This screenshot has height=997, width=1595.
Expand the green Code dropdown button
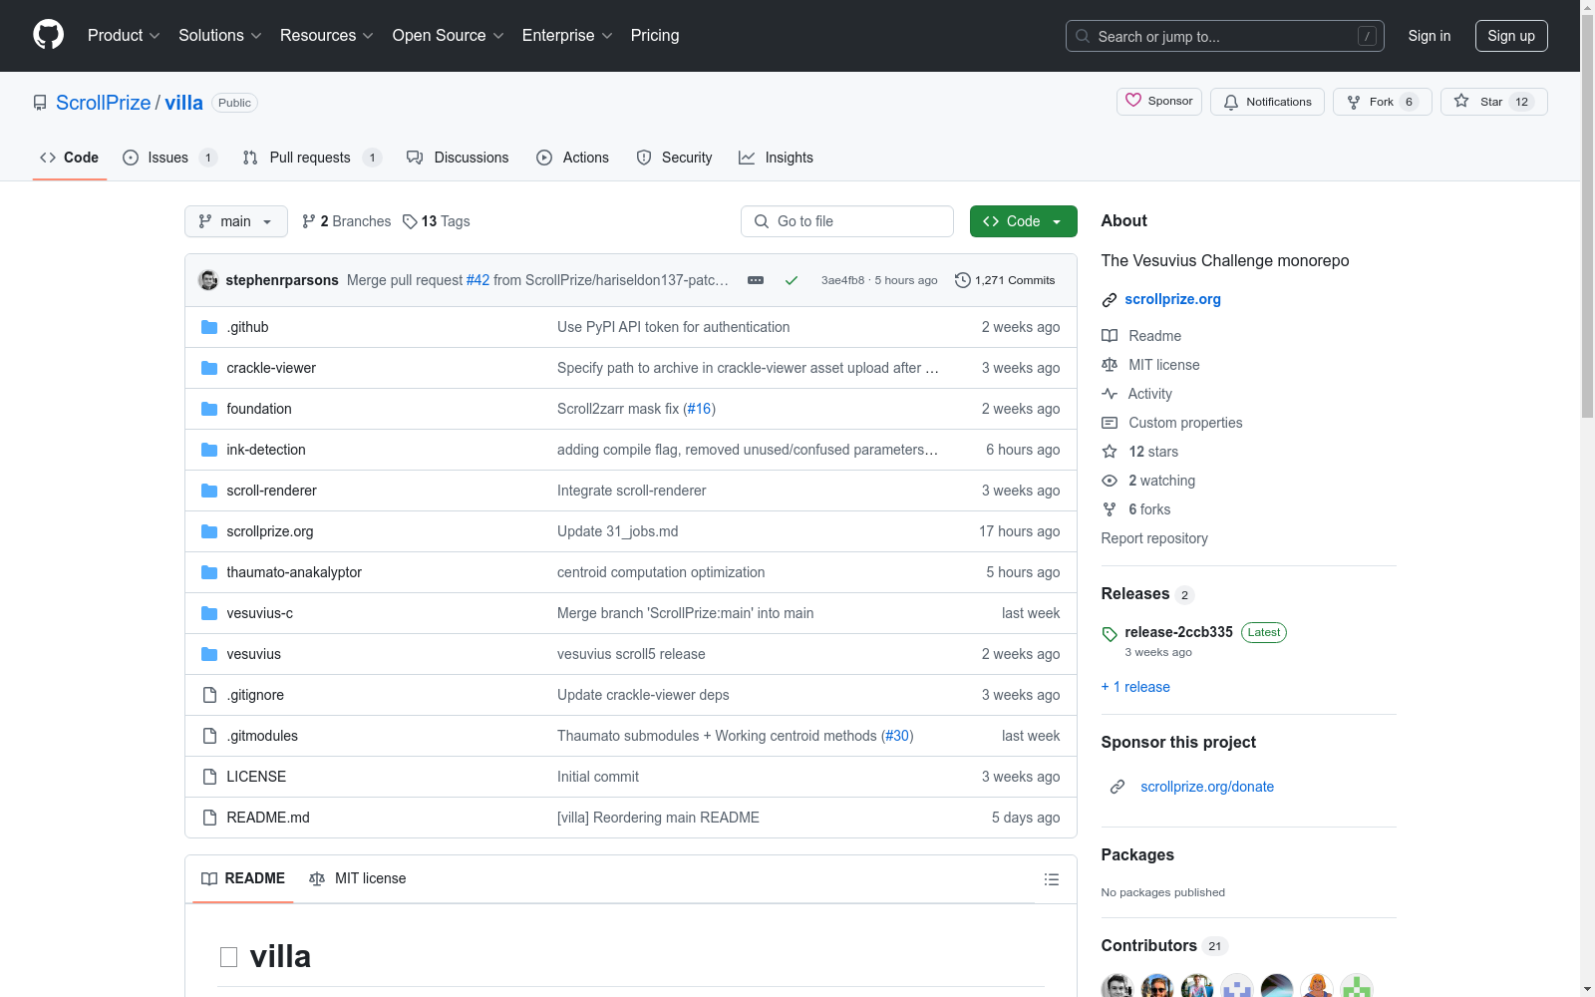pos(1024,221)
